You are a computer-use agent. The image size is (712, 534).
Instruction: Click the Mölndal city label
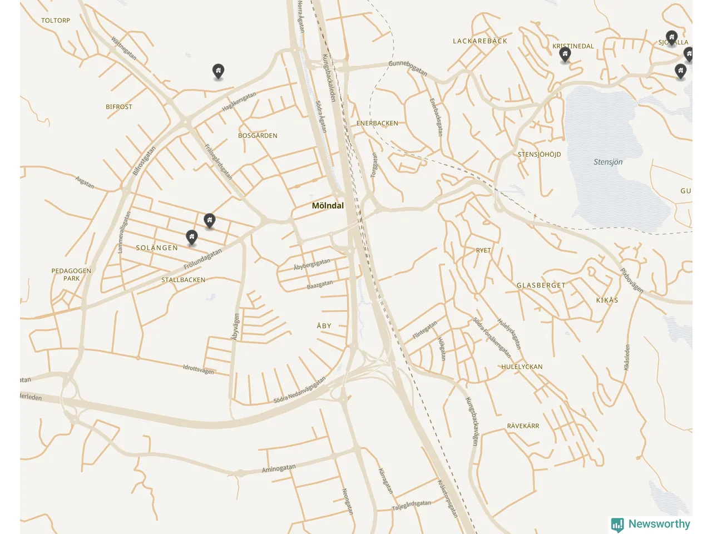(x=328, y=206)
